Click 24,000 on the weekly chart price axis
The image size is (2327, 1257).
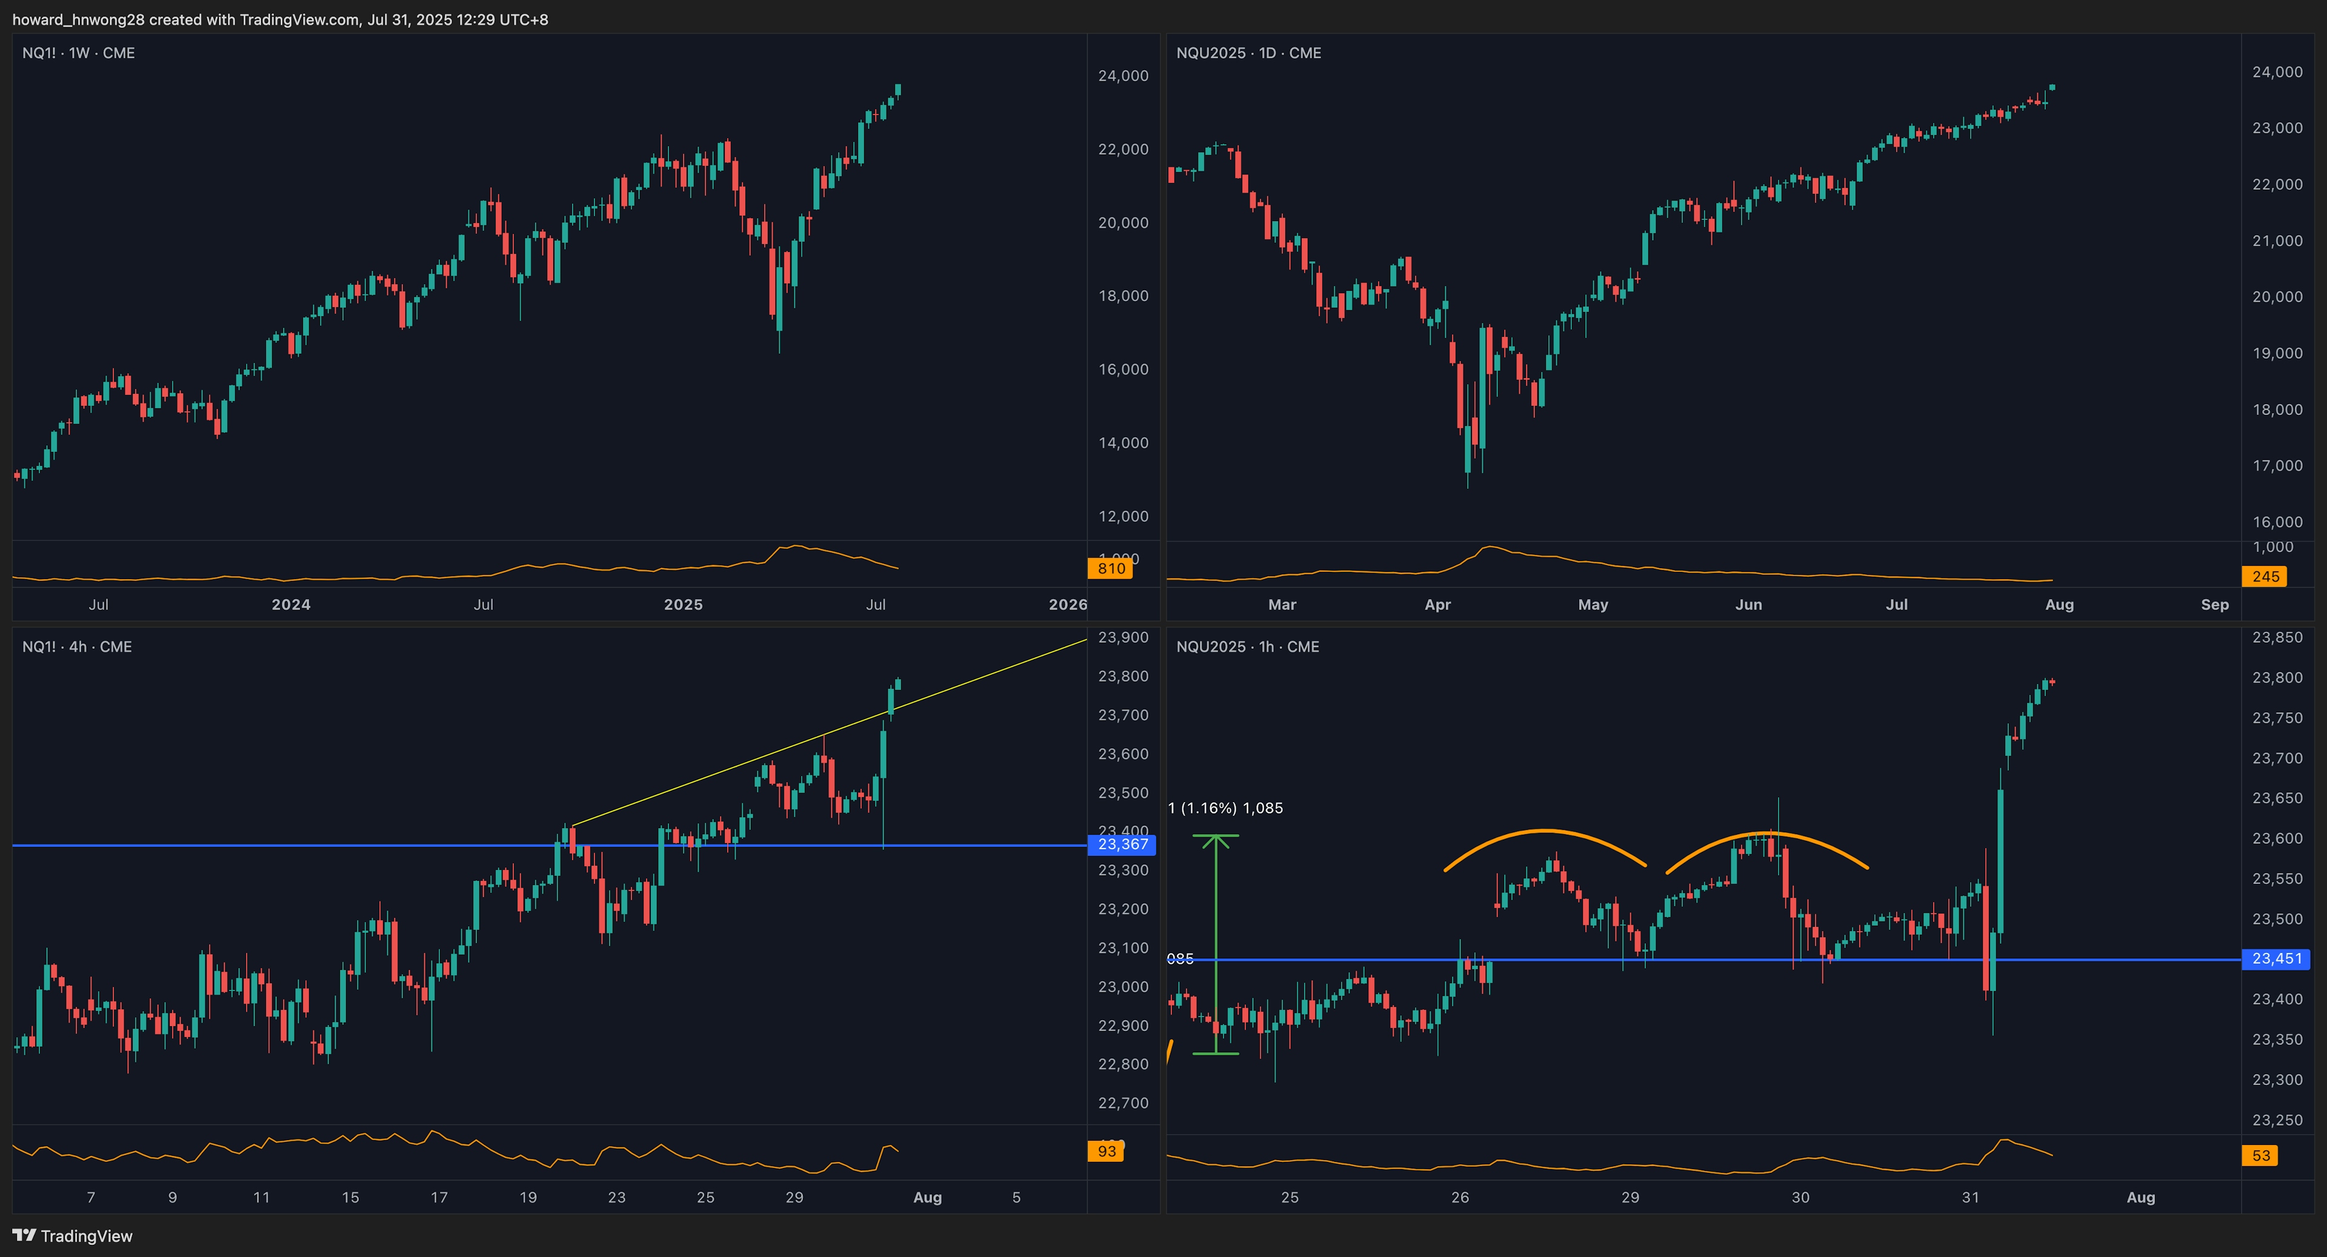[x=1123, y=76]
